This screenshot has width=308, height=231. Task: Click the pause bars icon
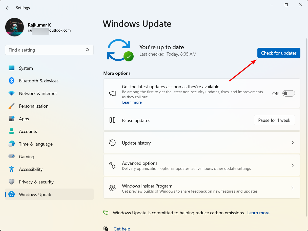point(112,120)
